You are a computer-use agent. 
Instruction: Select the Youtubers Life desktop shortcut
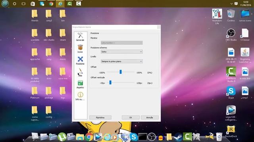(217, 17)
